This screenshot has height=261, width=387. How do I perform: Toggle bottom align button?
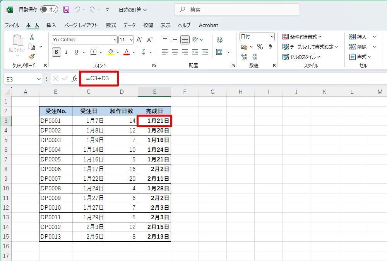click(x=185, y=39)
